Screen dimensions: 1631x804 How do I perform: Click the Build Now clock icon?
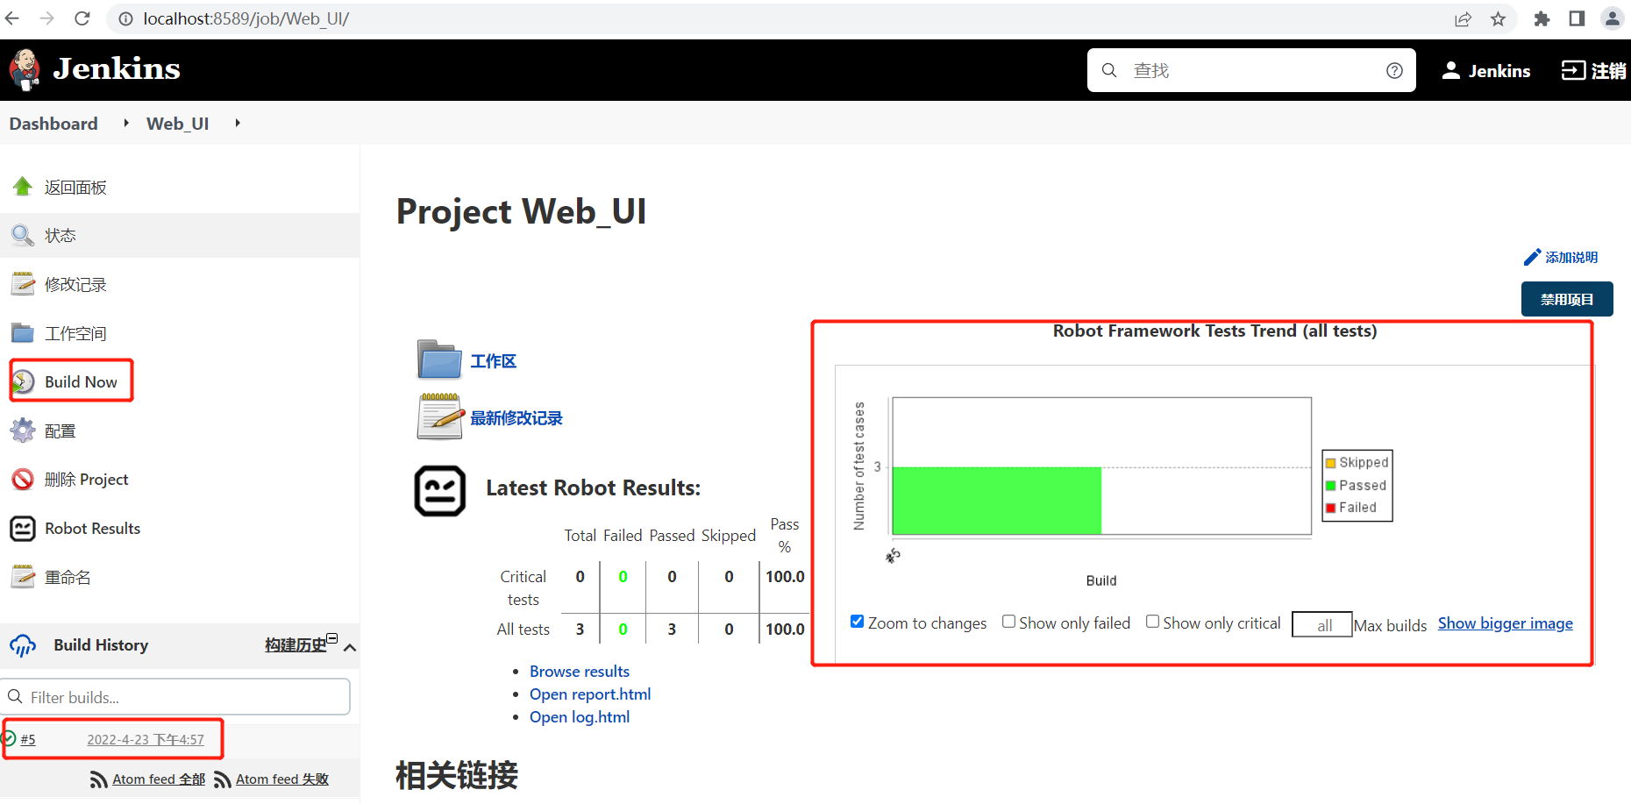23,381
